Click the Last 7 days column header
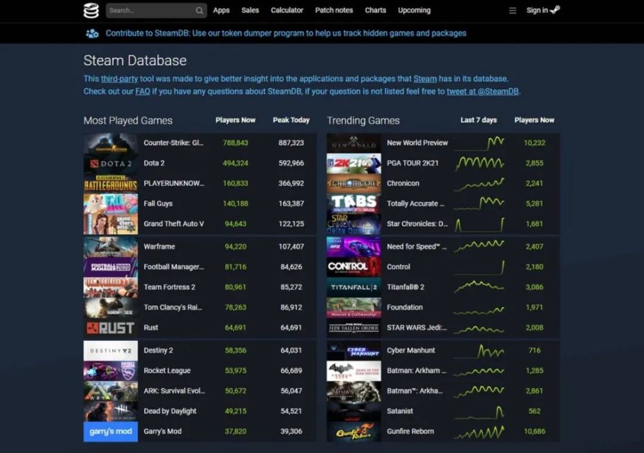Screen dimensions: 644x453 [478, 120]
